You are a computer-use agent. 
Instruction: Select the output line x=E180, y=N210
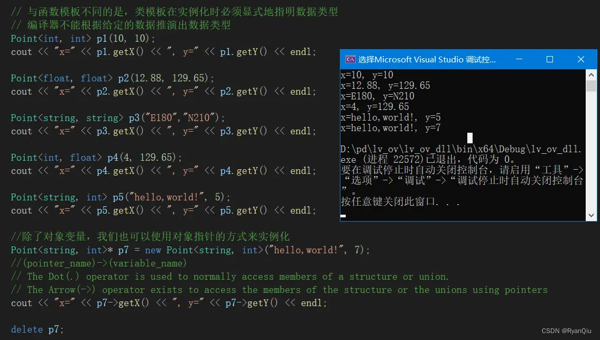376,96
